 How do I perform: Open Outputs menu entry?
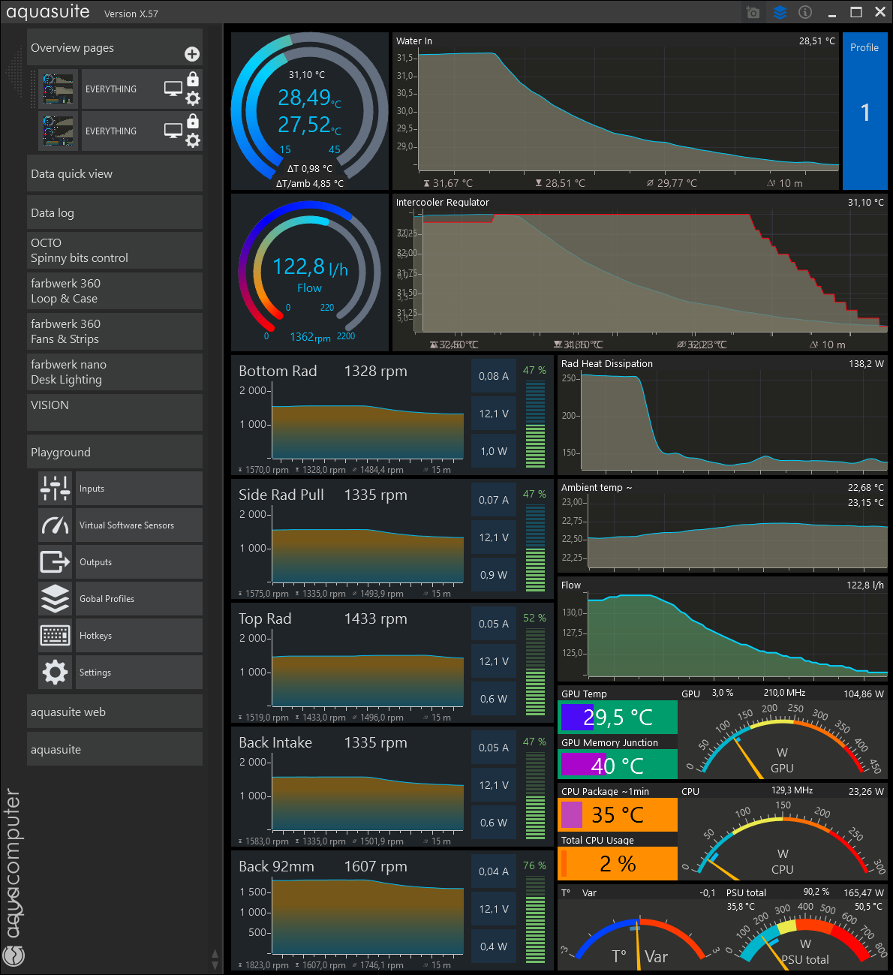point(139,562)
